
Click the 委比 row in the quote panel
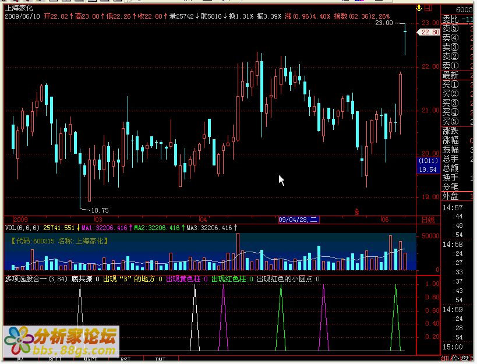(x=457, y=19)
